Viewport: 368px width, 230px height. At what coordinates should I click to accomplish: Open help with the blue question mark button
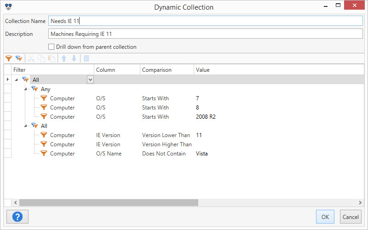pos(17,217)
